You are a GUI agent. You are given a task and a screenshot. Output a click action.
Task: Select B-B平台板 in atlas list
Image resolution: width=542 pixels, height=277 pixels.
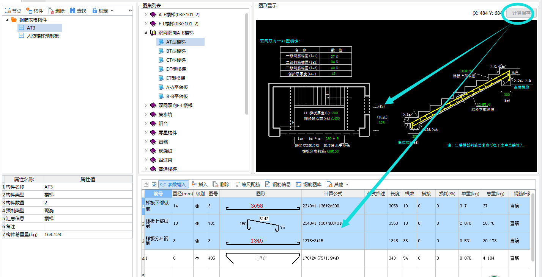coord(177,96)
